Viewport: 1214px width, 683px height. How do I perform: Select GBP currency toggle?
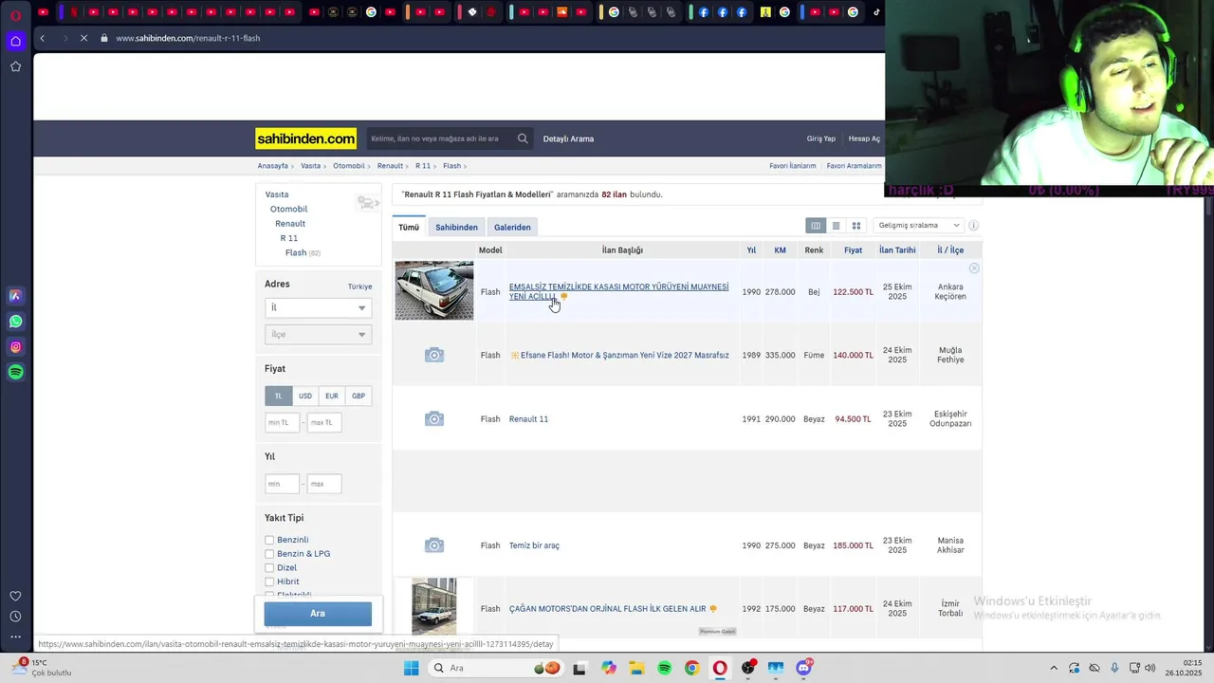click(359, 396)
